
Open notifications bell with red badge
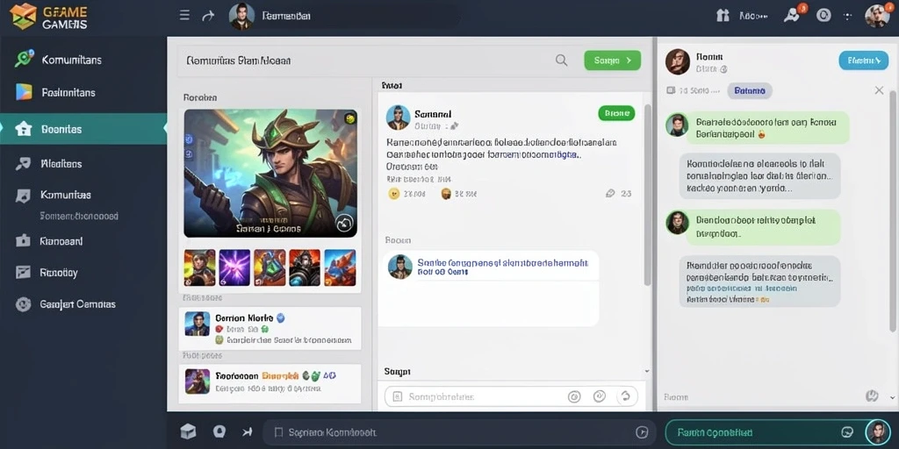pyautogui.click(x=792, y=15)
